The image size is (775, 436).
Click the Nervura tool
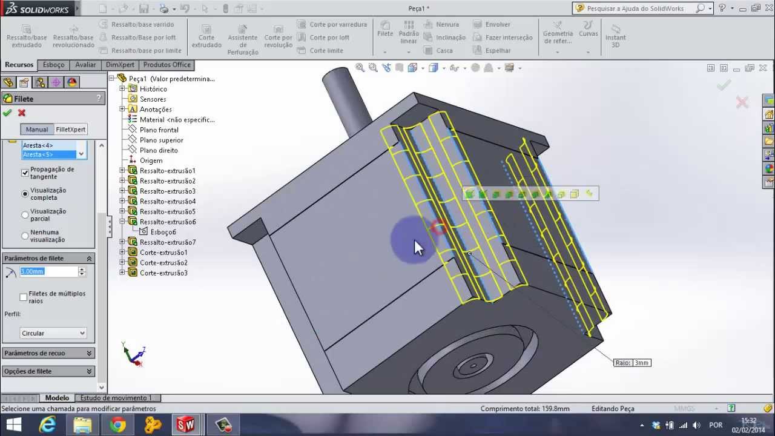pyautogui.click(x=441, y=24)
